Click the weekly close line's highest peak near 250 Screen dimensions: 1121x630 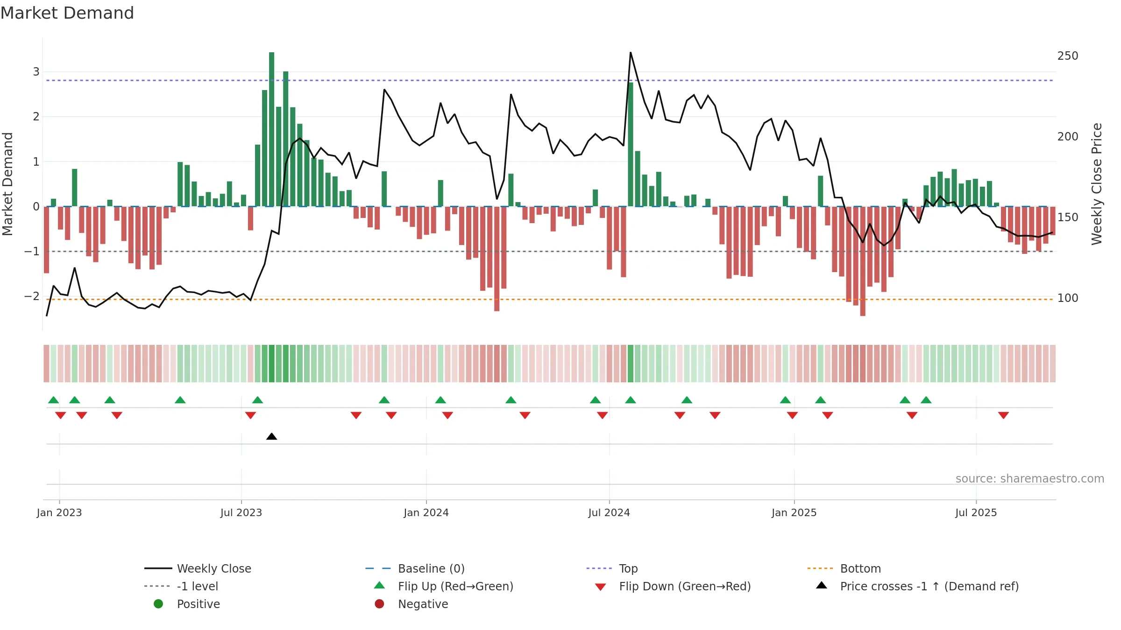coord(630,53)
